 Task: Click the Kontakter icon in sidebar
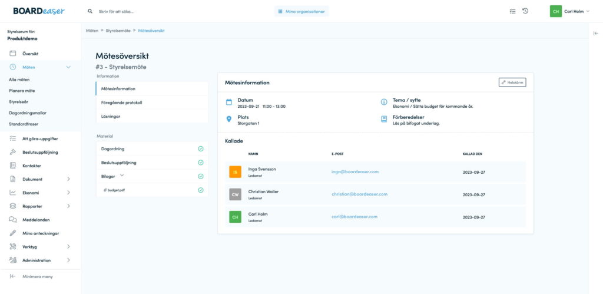coord(12,166)
